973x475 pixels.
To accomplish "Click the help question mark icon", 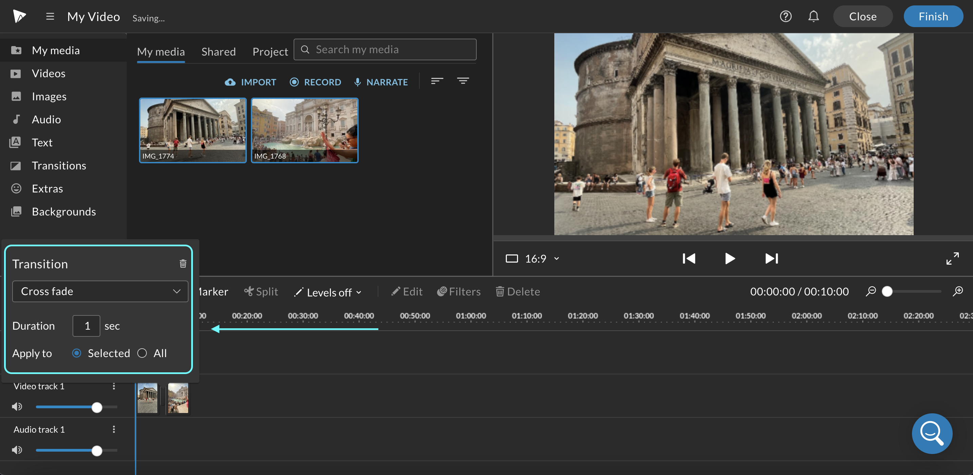I will point(786,16).
